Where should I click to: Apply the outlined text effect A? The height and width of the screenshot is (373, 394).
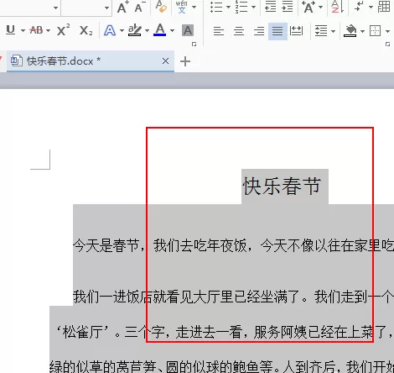click(110, 30)
